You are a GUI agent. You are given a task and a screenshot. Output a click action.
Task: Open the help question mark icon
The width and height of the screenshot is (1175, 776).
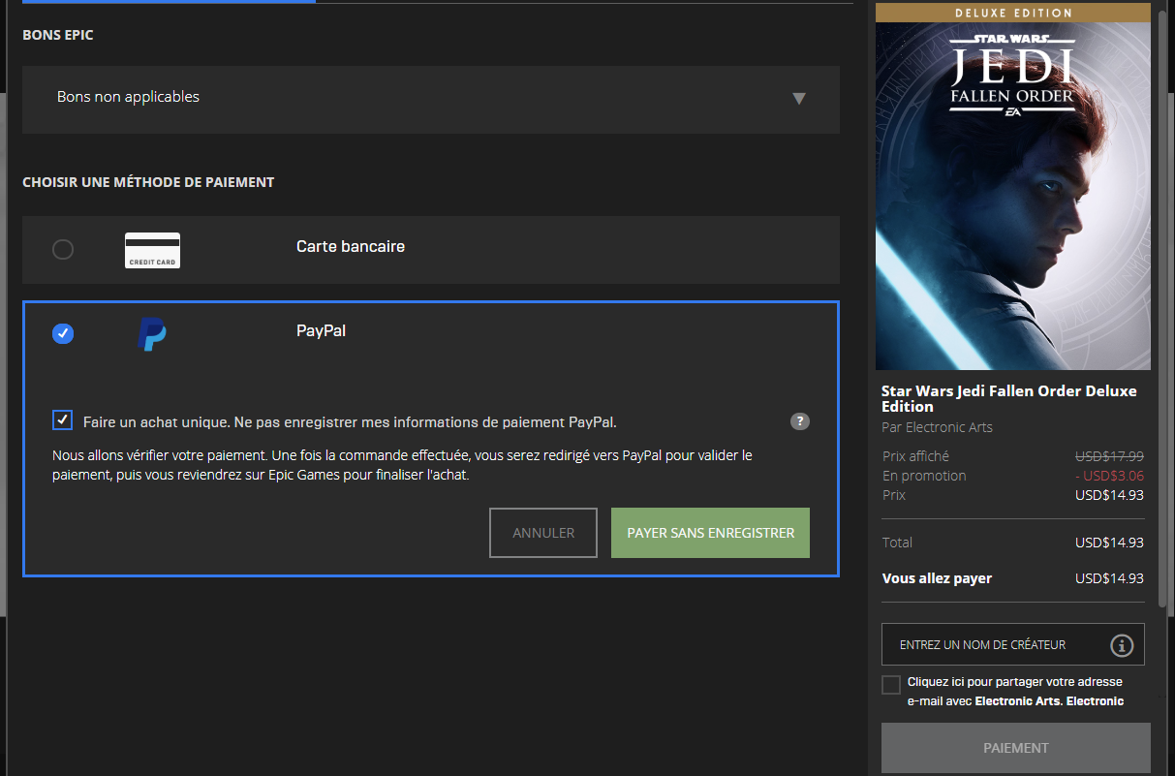800,421
